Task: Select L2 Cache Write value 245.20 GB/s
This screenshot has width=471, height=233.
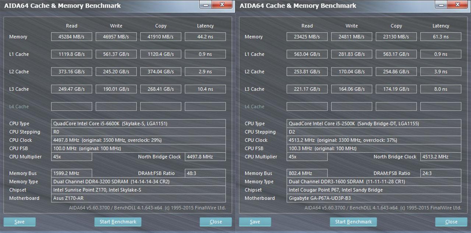Action: coord(116,72)
